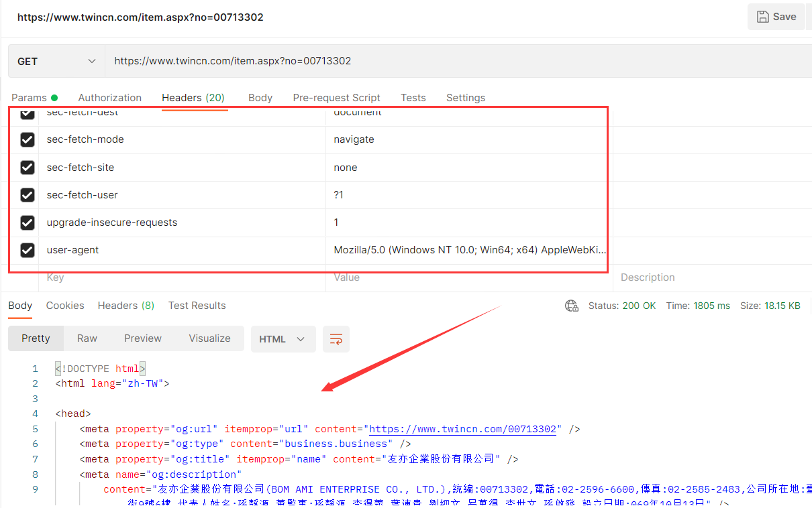This screenshot has height=508, width=812.
Task: Click the Description input field
Action: (713, 277)
